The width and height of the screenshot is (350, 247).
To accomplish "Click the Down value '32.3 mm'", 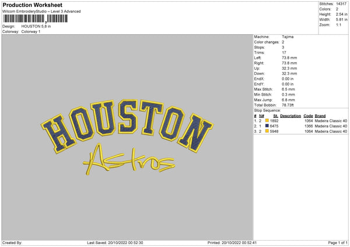I will click(x=289, y=73).
